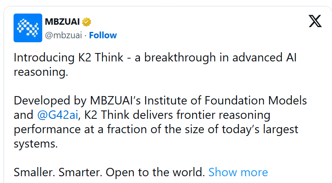Image resolution: width=332 pixels, height=183 pixels.
Task: Click the "Open to the world." phrase
Action: click(x=155, y=172)
